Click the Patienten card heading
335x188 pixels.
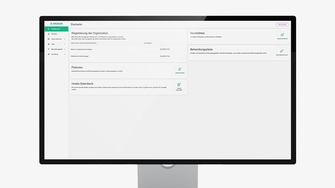[77, 67]
